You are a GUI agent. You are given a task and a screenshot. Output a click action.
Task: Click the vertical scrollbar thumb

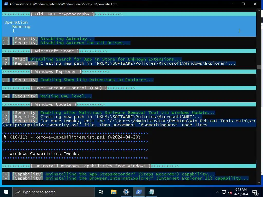click(259, 67)
